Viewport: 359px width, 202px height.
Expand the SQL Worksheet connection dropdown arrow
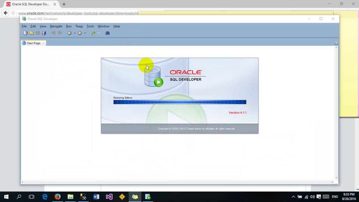(x=99, y=33)
